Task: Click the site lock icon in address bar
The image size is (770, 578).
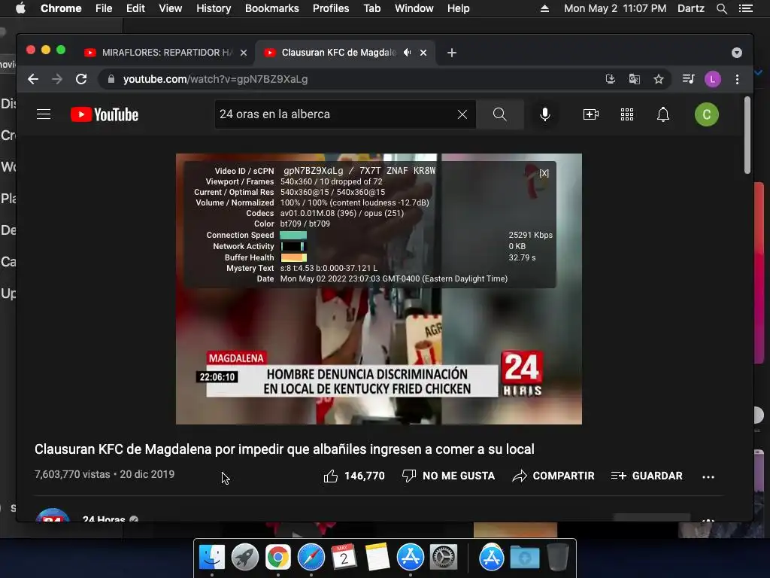Action: tap(111, 79)
